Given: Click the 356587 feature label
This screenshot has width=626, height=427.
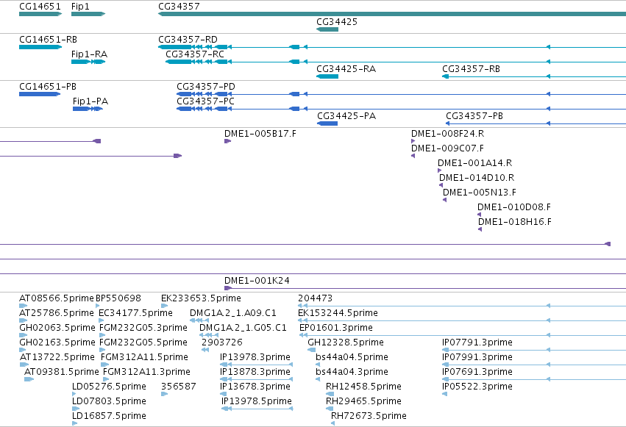Looking at the screenshot, I should tap(179, 387).
